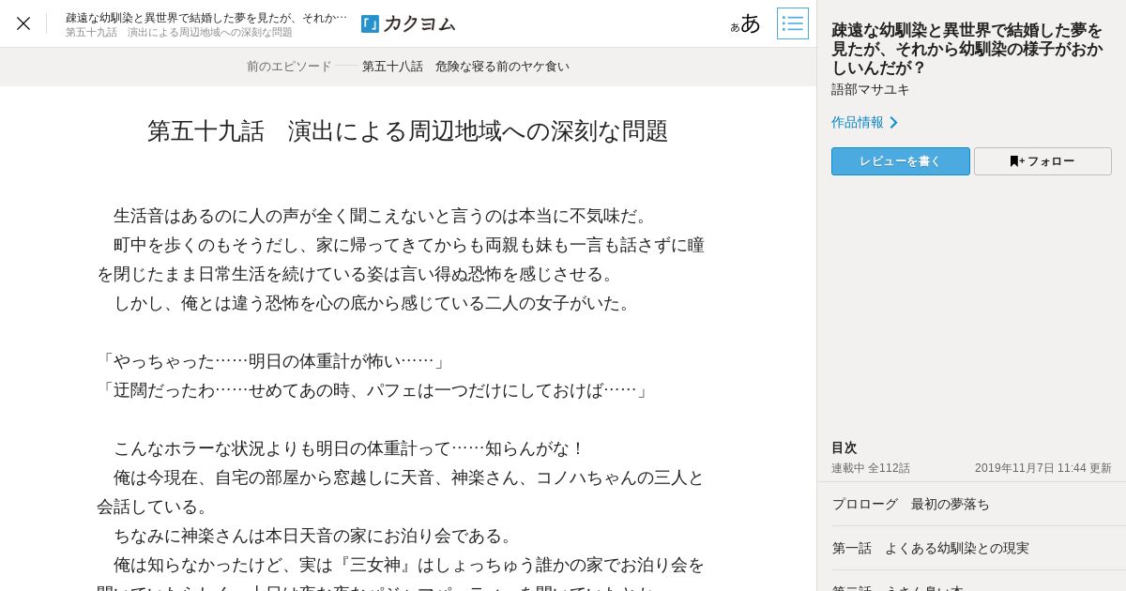The width and height of the screenshot is (1126, 591).
Task: Open 作品情報 work information link
Action: (864, 122)
